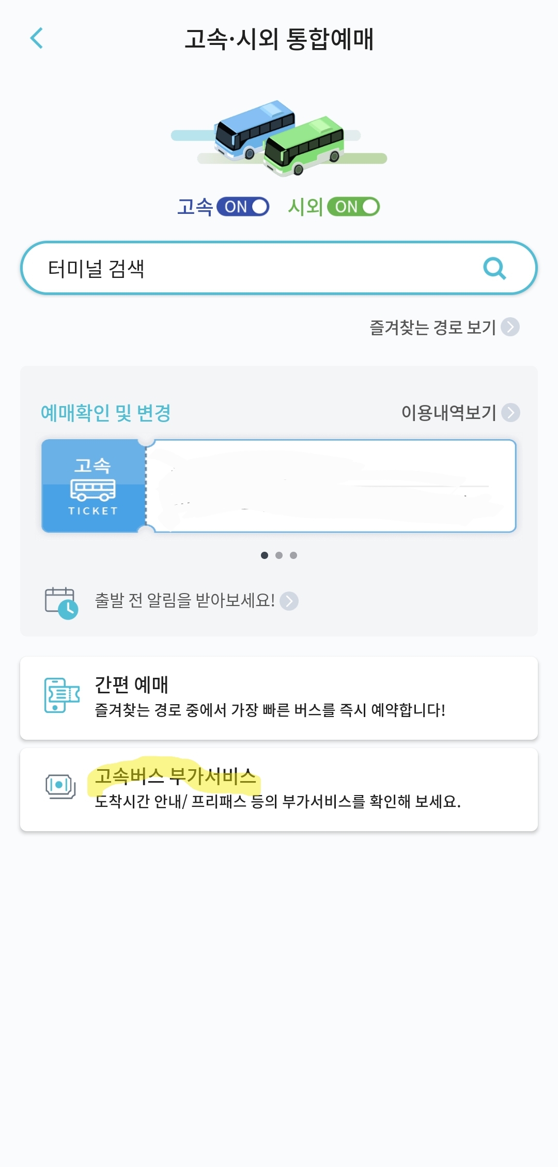Open the 즐겨찾는 경로 보기 chevron
The width and height of the screenshot is (558, 1167).
tap(510, 326)
